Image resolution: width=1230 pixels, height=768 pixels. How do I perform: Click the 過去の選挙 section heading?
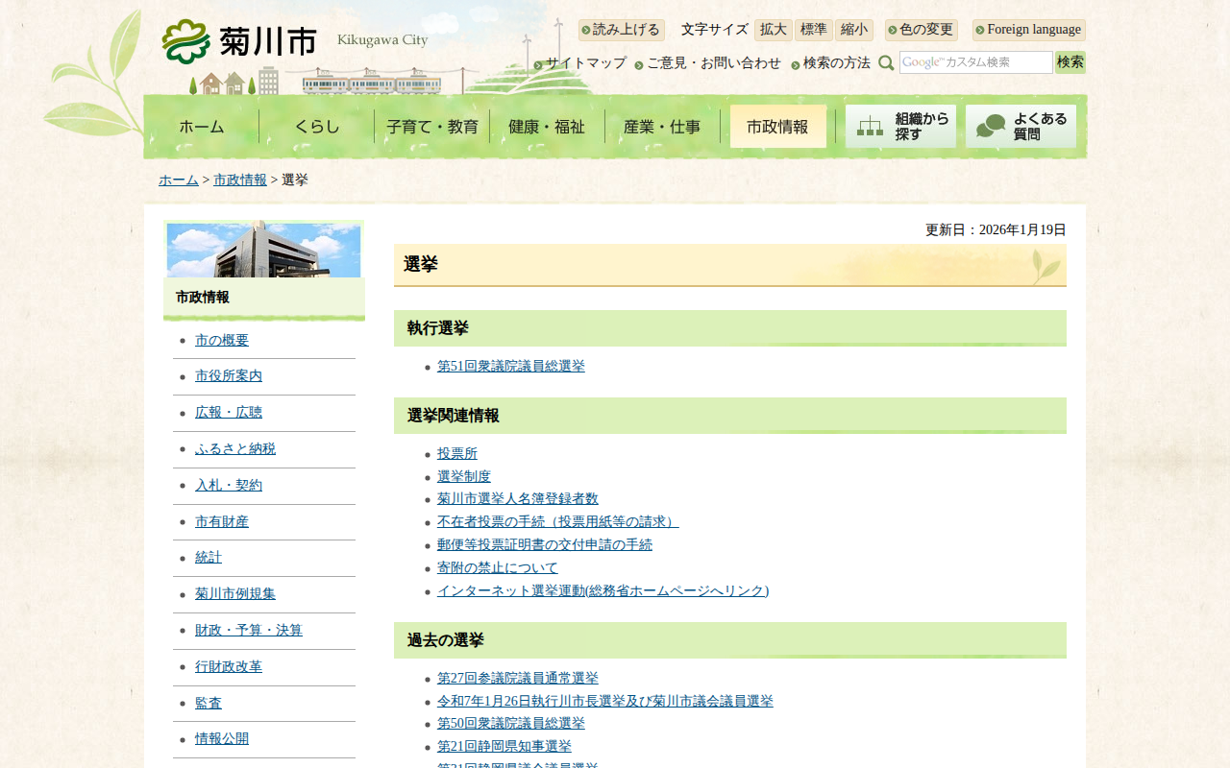(730, 640)
